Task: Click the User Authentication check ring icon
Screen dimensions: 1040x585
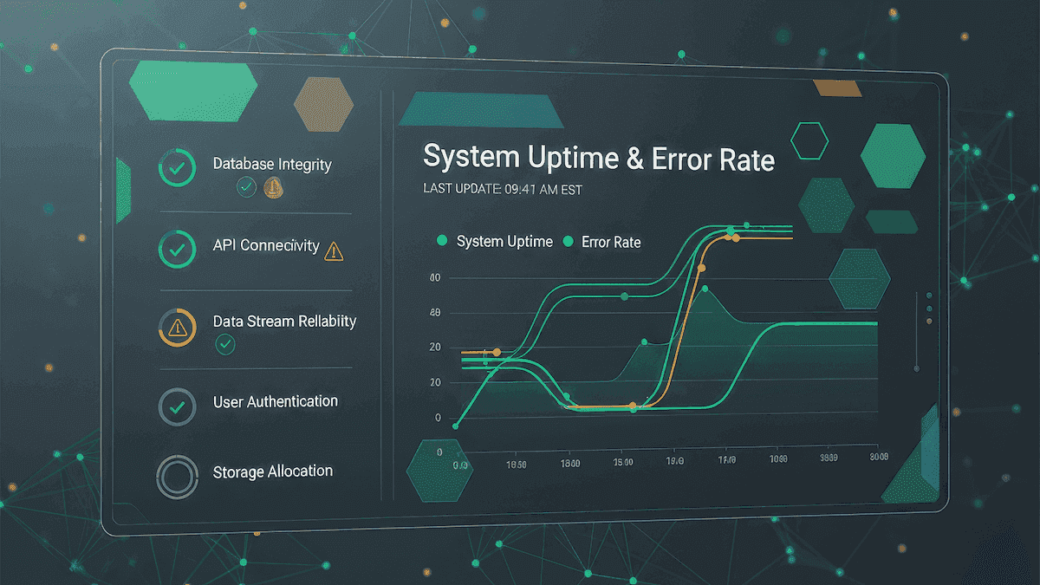Action: tap(177, 406)
